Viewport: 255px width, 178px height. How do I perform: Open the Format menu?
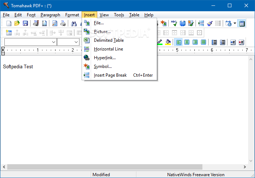[x=72, y=15]
